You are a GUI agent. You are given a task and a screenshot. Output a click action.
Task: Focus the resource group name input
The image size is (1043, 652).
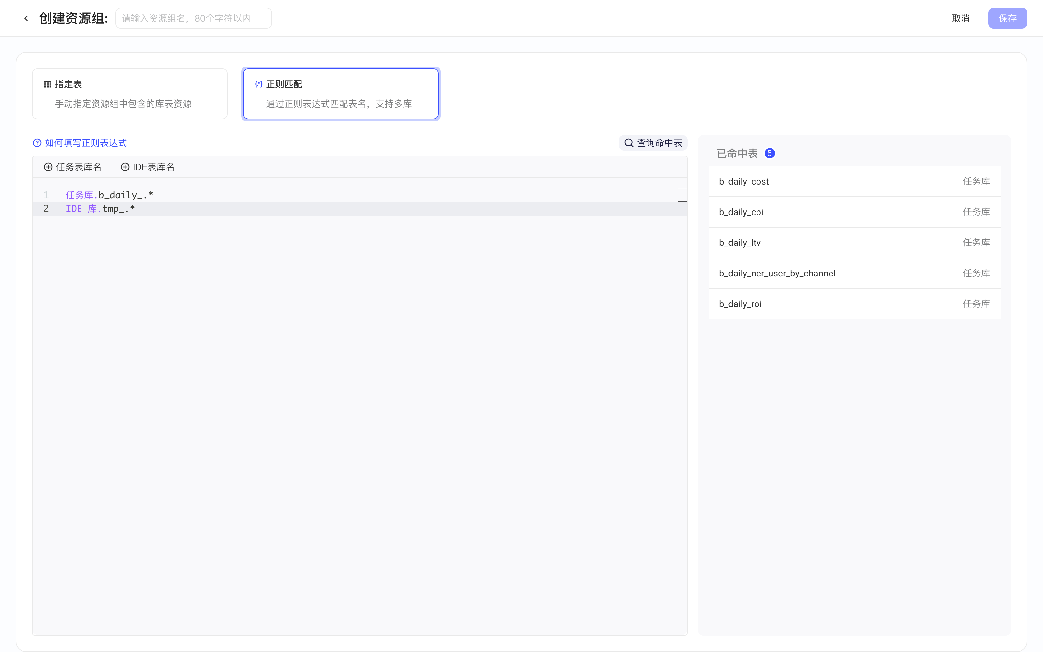coord(194,18)
